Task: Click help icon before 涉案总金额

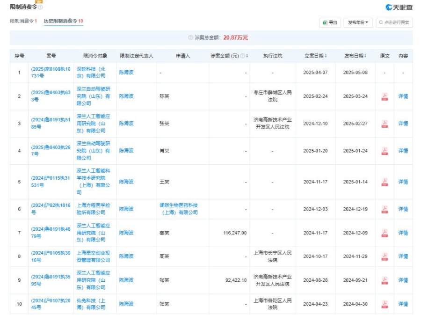Action: [x=190, y=37]
